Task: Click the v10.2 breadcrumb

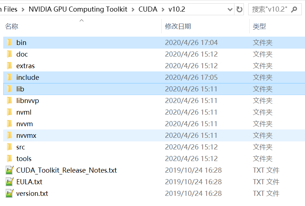Action: coord(177,9)
